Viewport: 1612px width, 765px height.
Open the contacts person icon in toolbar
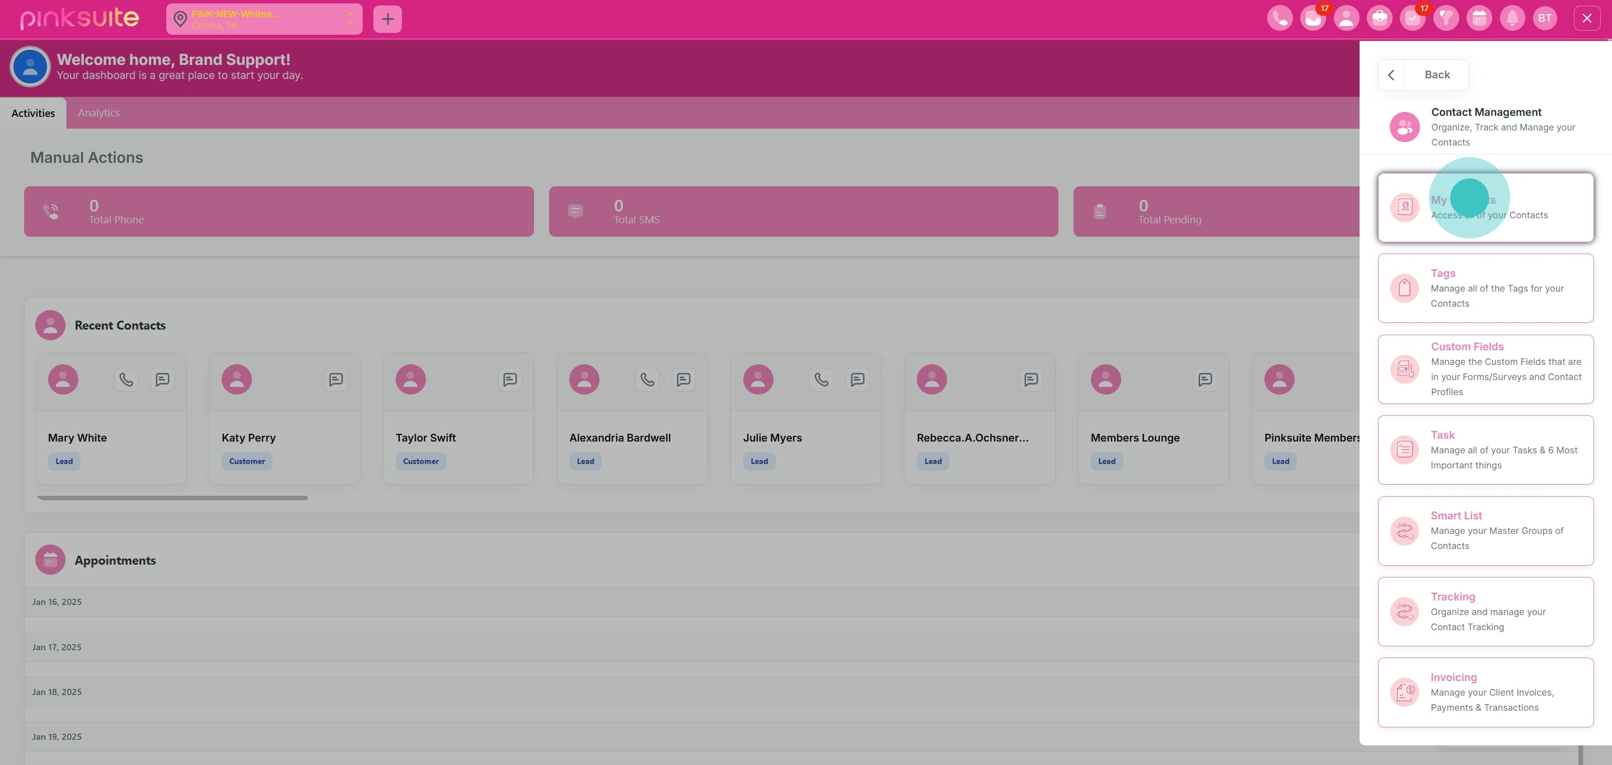(x=1347, y=18)
